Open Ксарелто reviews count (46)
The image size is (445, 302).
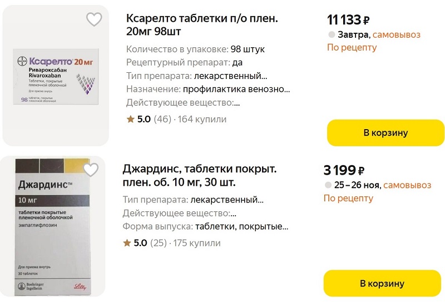(162, 119)
